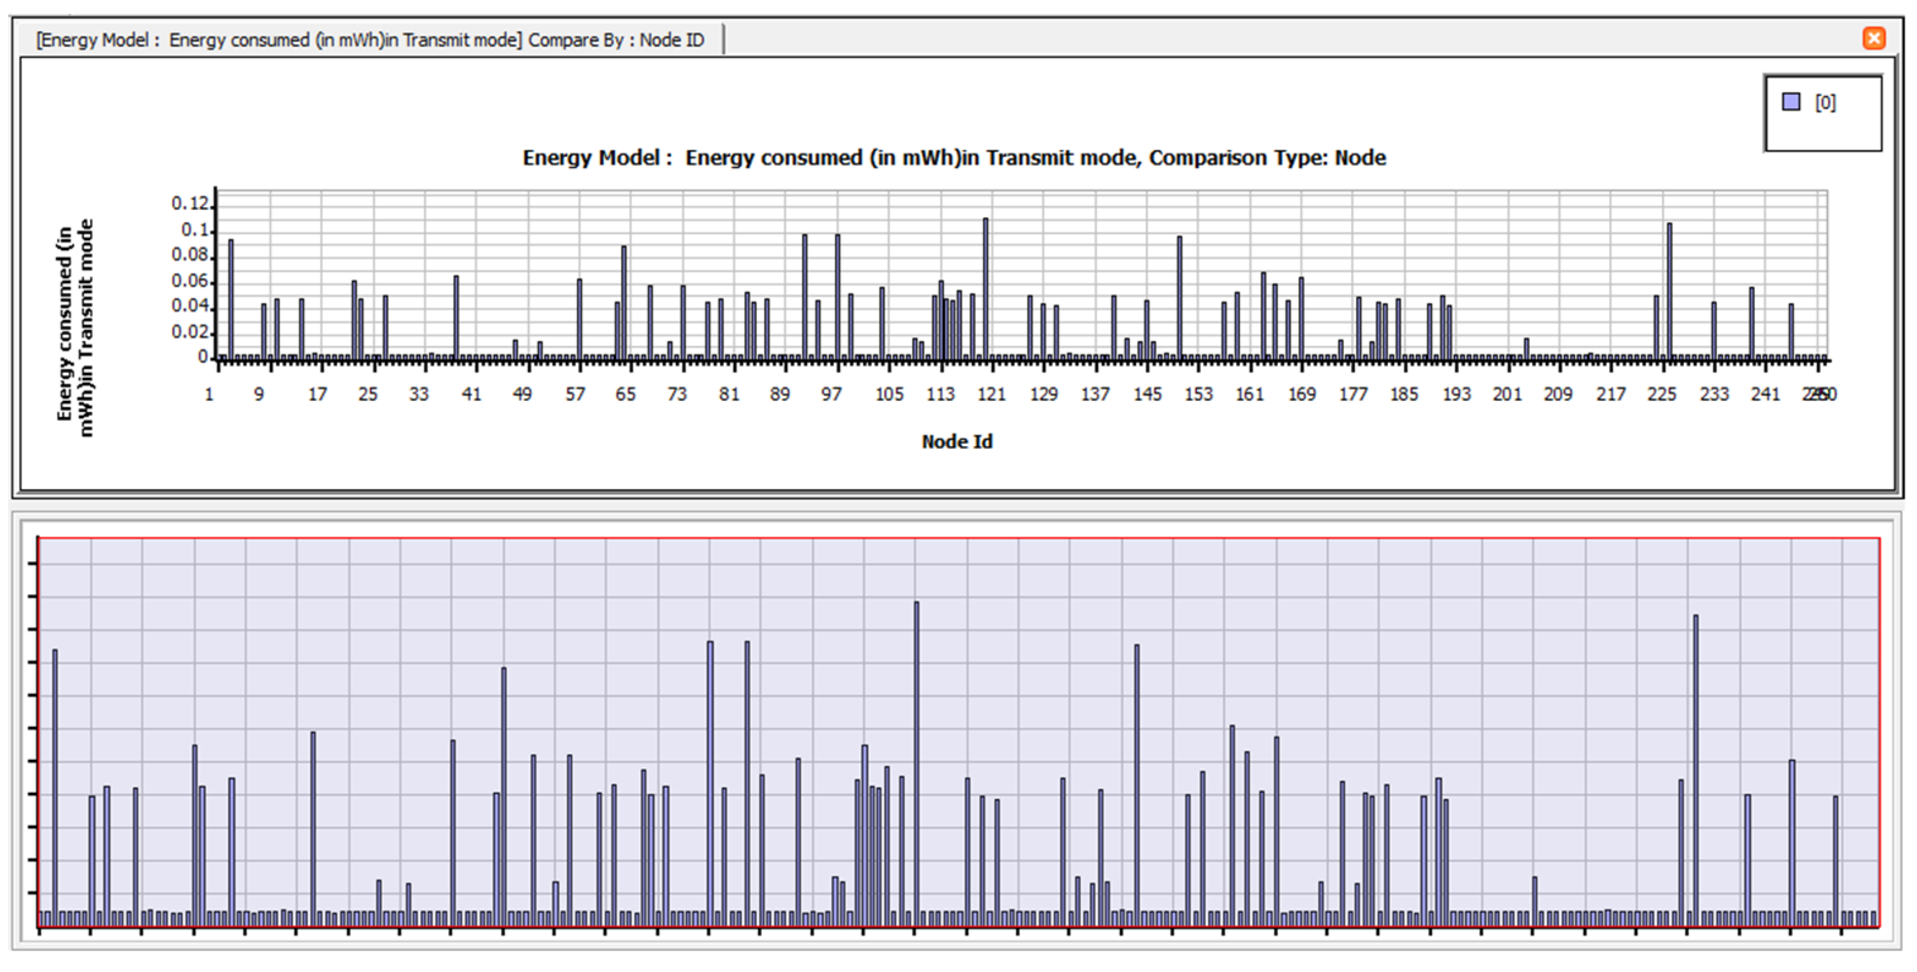Click the tall bar above node 225 in upper chart

1669,290
